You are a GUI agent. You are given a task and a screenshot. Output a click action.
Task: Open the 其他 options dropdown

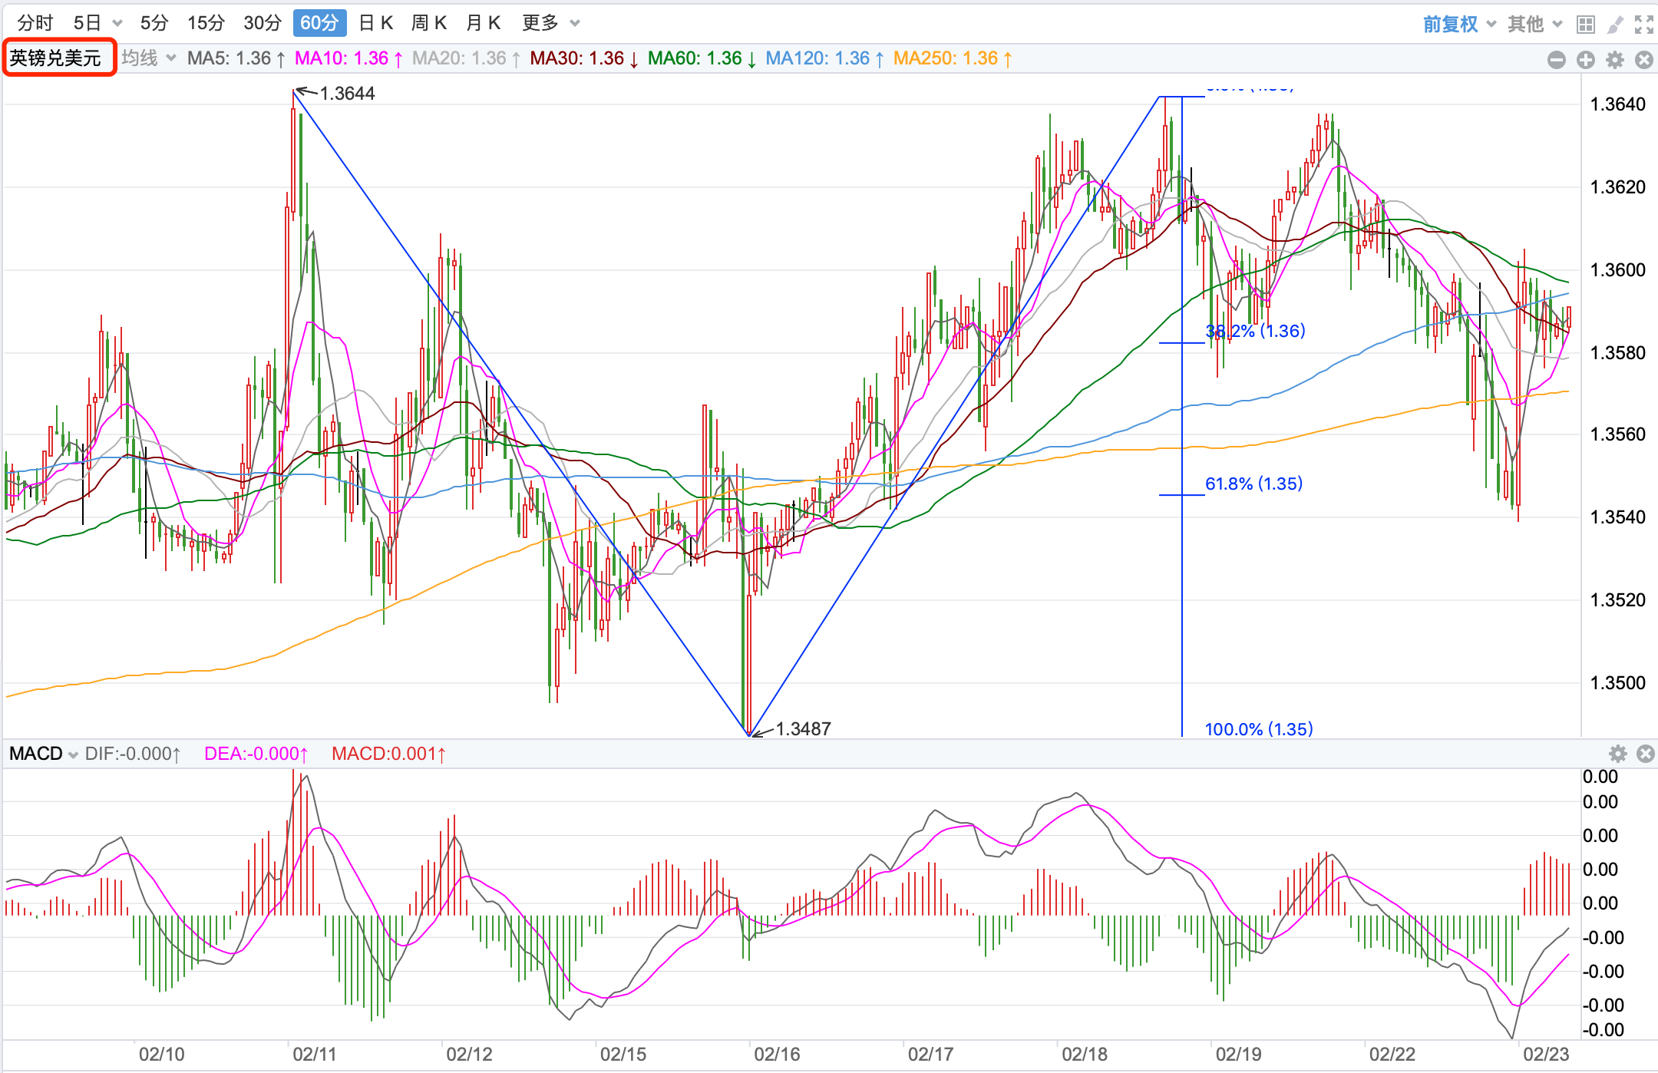coord(1535,25)
